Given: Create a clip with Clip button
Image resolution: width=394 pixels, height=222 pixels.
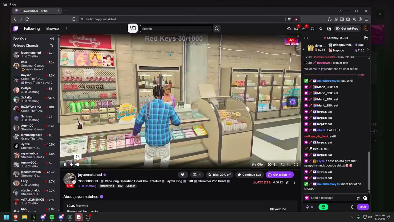Looking at the screenshot, I should pos(257,165).
